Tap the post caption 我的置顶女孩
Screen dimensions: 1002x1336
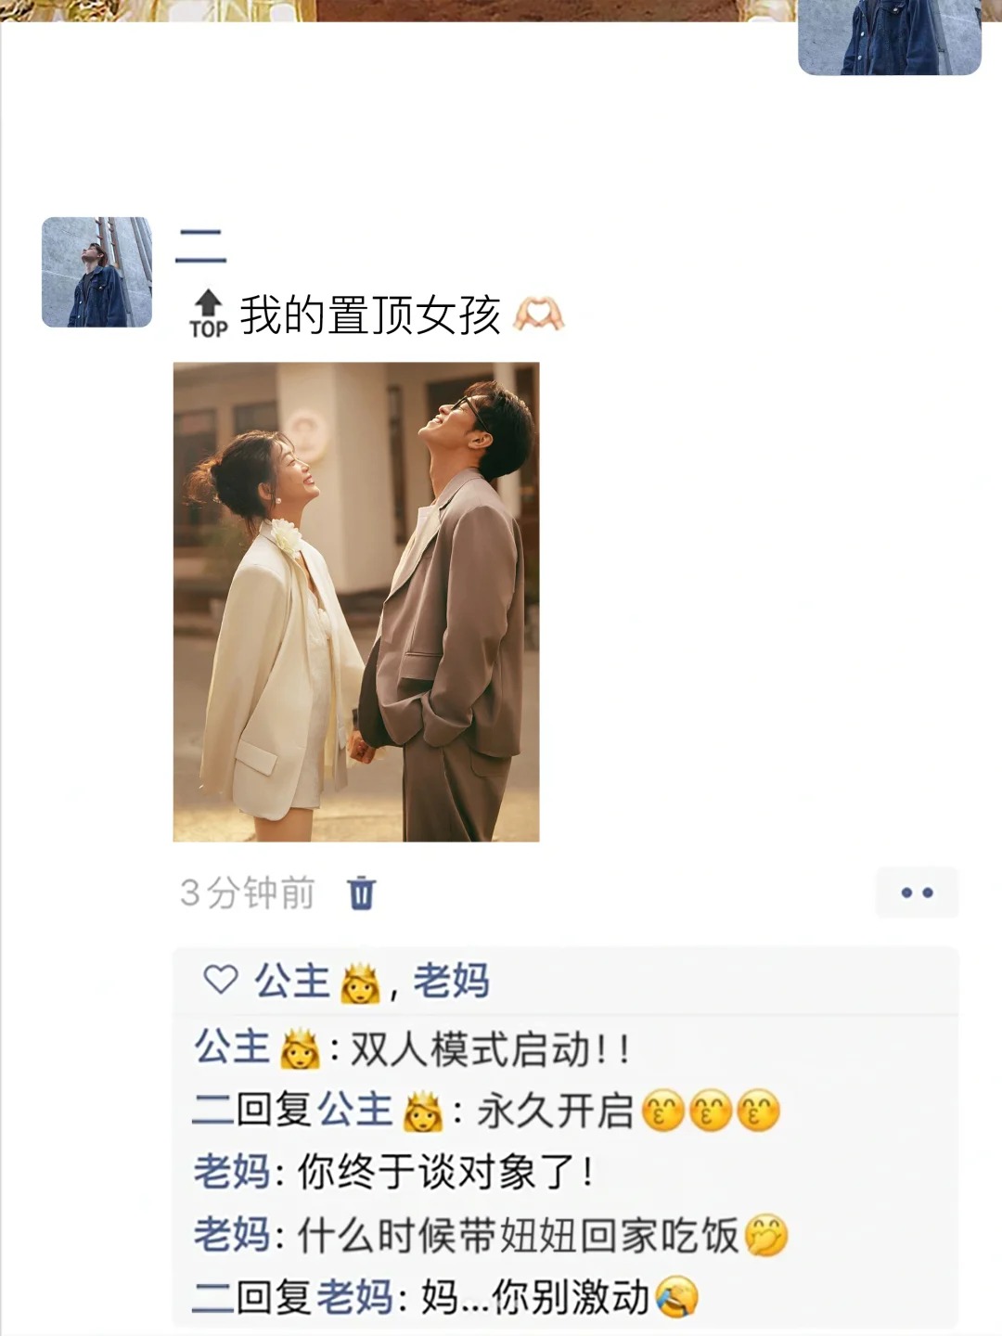click(x=370, y=315)
